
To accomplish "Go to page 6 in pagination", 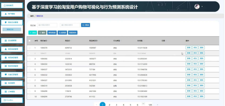I will pos(137,105).
